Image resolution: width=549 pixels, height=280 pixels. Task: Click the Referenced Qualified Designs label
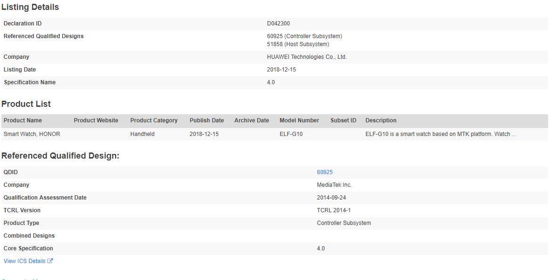[43, 36]
